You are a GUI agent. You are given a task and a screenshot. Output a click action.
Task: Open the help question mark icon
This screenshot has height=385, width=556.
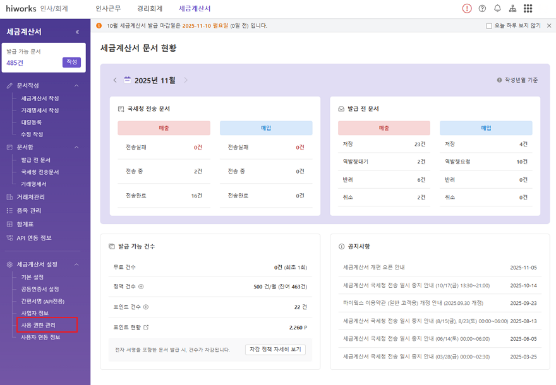coord(483,9)
